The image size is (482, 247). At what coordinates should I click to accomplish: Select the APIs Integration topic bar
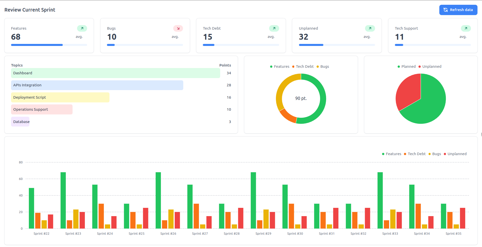coord(97,85)
